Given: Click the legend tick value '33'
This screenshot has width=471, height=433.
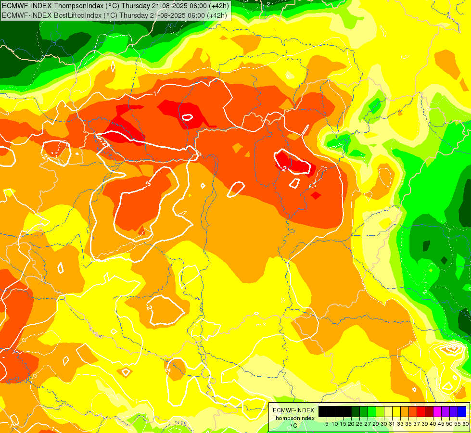Looking at the screenshot, I should pyautogui.click(x=400, y=424).
